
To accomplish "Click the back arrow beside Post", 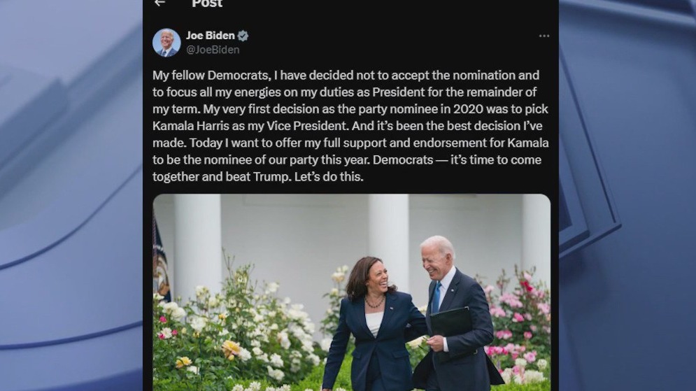I will (159, 3).
